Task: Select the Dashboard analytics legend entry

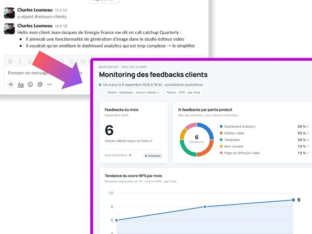Action: point(239,126)
